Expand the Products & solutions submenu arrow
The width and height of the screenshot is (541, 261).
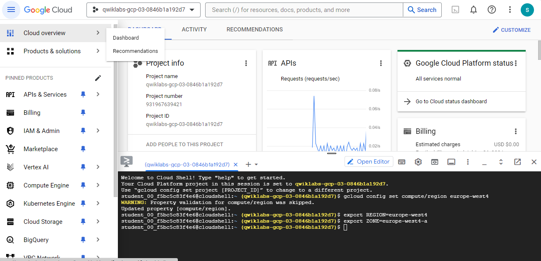click(x=98, y=51)
